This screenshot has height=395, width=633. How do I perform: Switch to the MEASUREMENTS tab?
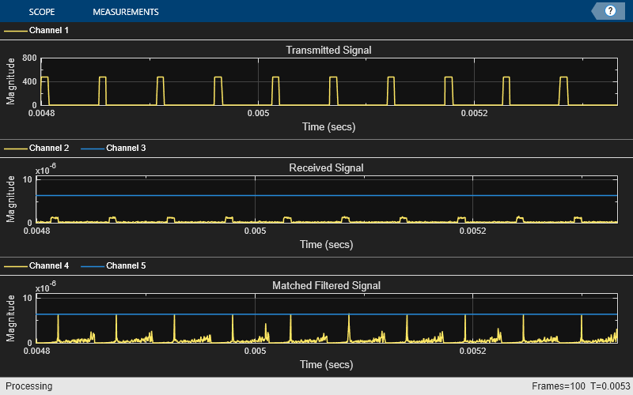point(125,12)
